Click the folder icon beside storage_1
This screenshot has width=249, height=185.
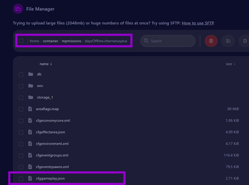pyautogui.click(x=31, y=98)
